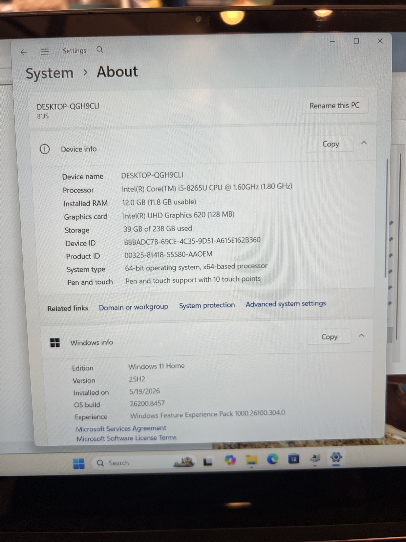The height and width of the screenshot is (542, 406).
Task: Click the Device info circle icon
Action: point(45,149)
